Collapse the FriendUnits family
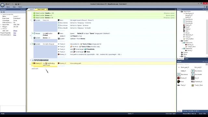Viewport: 208px width, 117px height. pyautogui.click(x=182, y=49)
